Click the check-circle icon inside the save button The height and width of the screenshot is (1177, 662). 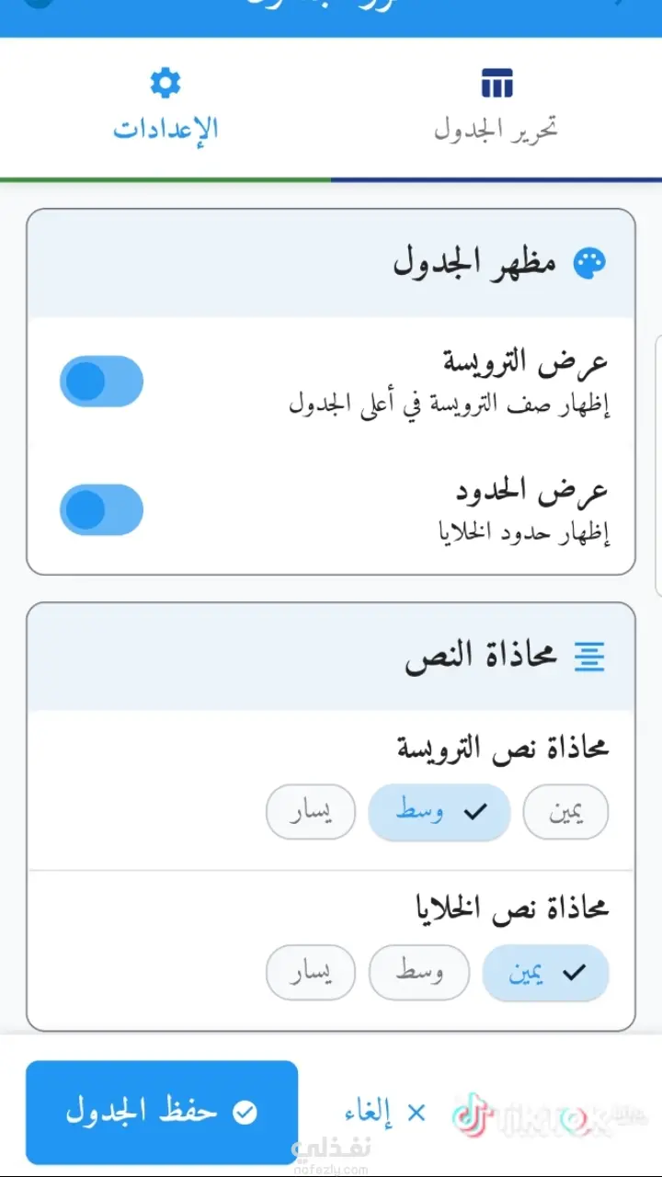pos(245,1114)
